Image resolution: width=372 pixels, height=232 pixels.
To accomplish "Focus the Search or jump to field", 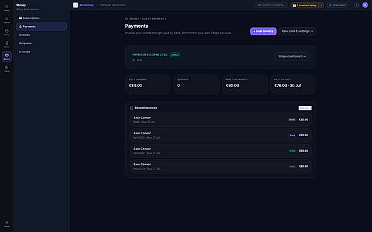I will click(x=272, y=5).
